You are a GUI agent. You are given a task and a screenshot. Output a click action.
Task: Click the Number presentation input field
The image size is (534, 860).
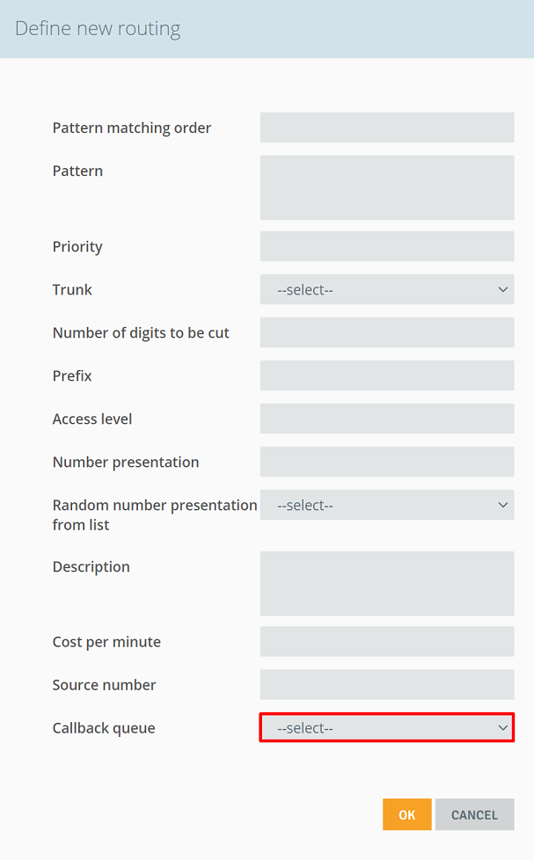pos(387,462)
